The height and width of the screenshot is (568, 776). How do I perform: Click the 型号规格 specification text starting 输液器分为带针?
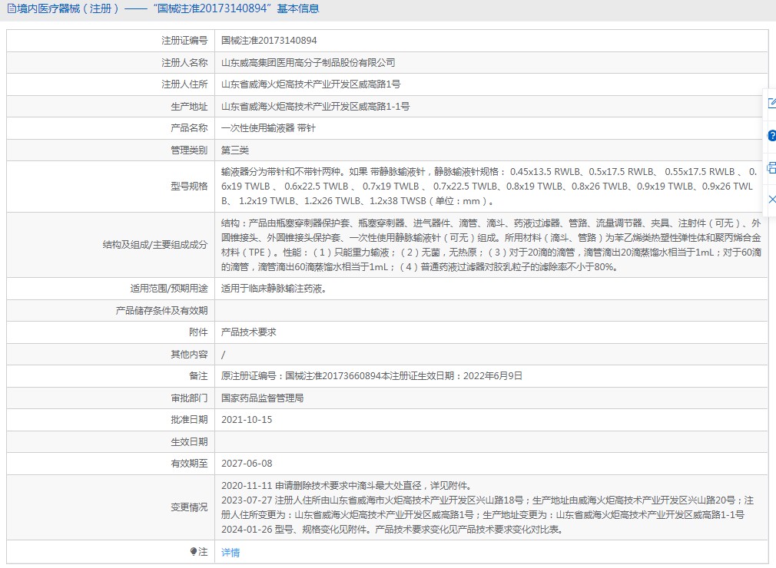coord(489,187)
